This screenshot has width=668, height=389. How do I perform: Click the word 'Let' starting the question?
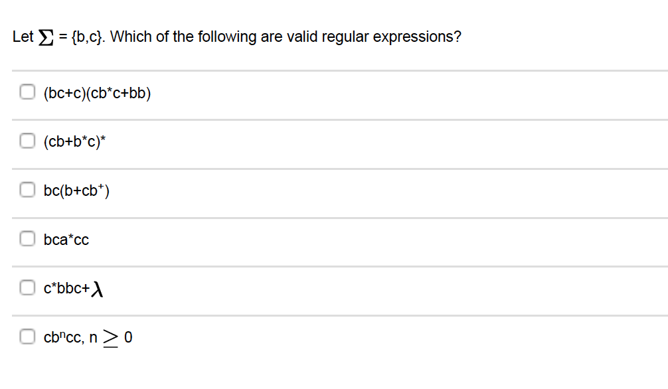(x=23, y=37)
